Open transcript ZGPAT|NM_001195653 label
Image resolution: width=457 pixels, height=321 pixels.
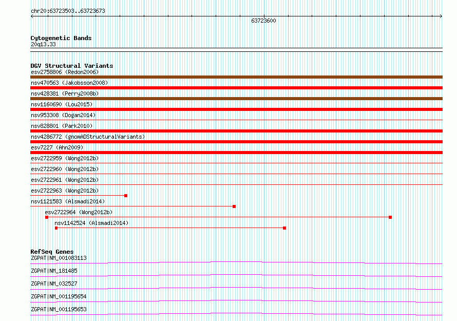tap(59, 309)
